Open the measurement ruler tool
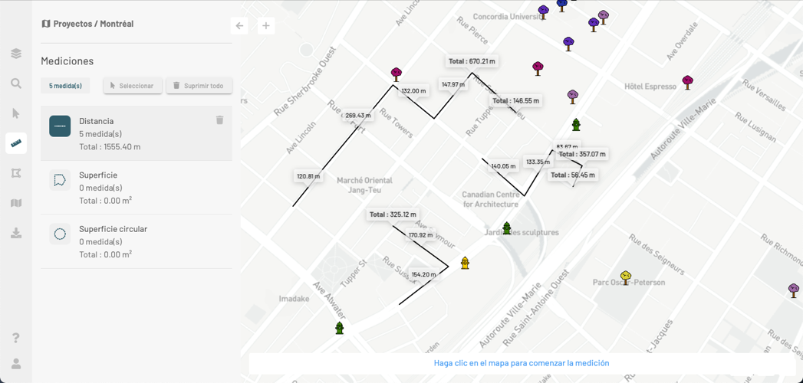Image resolution: width=803 pixels, height=383 pixels. [x=16, y=143]
